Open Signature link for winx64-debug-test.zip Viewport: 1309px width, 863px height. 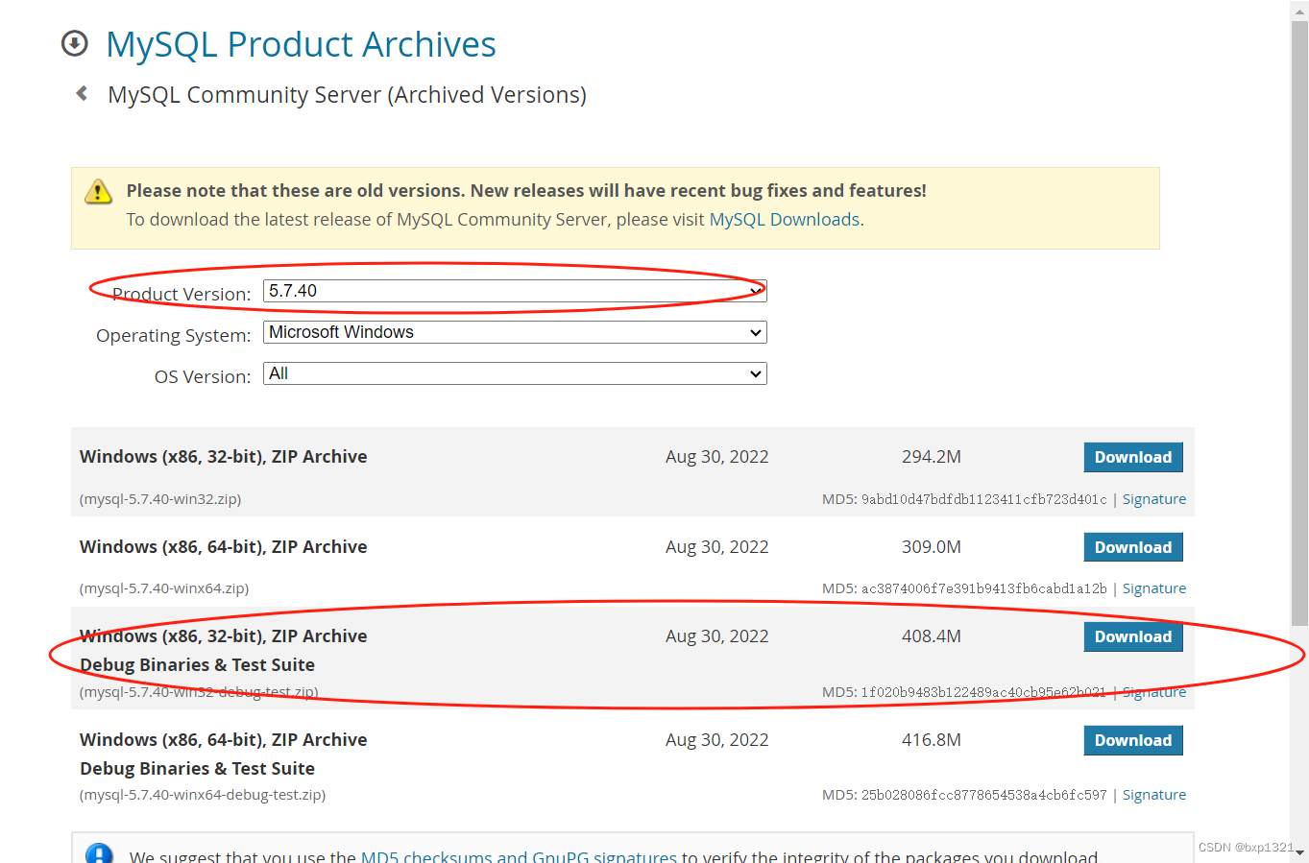click(x=1154, y=795)
